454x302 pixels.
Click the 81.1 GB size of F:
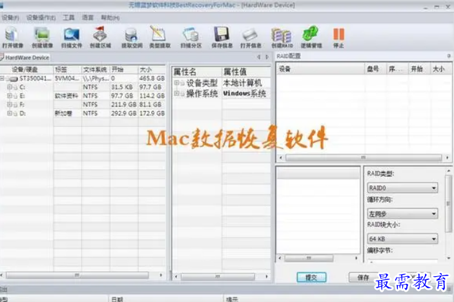click(x=150, y=105)
